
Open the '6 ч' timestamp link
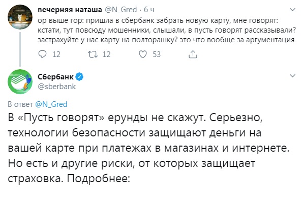point(149,10)
